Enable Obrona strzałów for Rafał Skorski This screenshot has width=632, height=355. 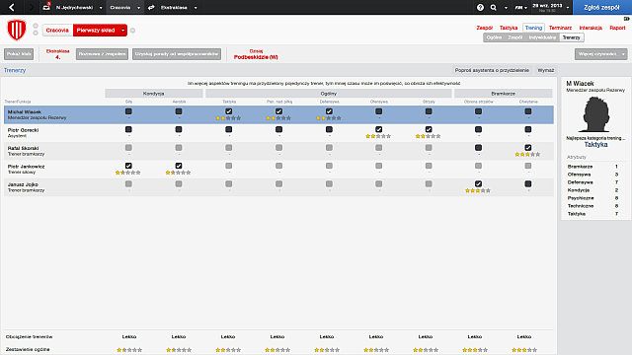(x=478, y=147)
